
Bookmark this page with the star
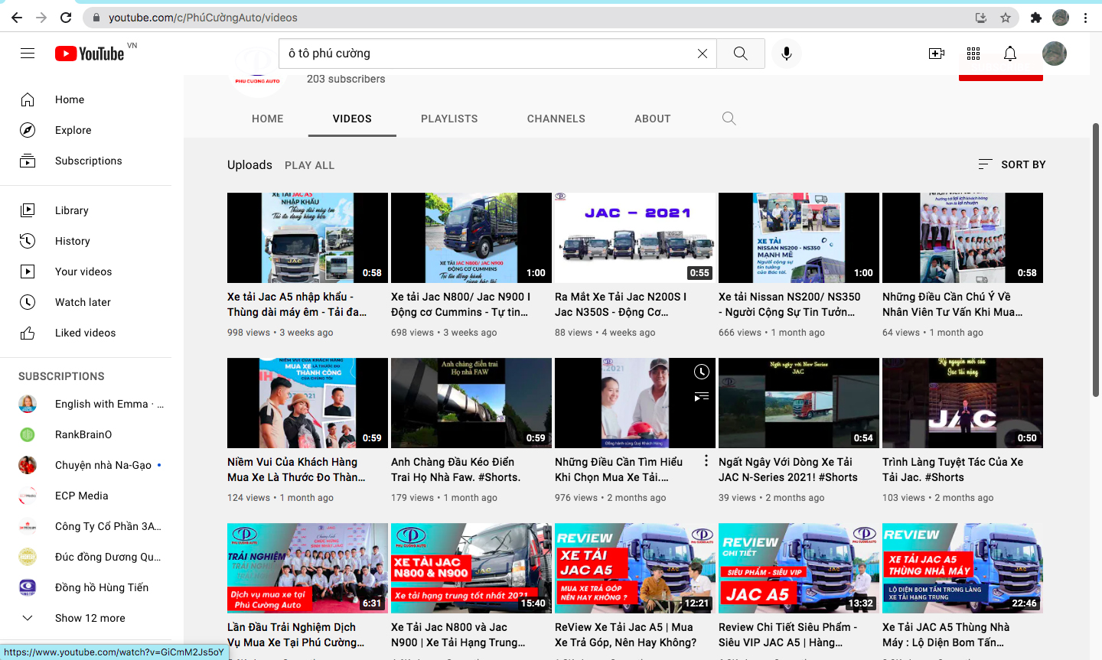(x=1006, y=18)
